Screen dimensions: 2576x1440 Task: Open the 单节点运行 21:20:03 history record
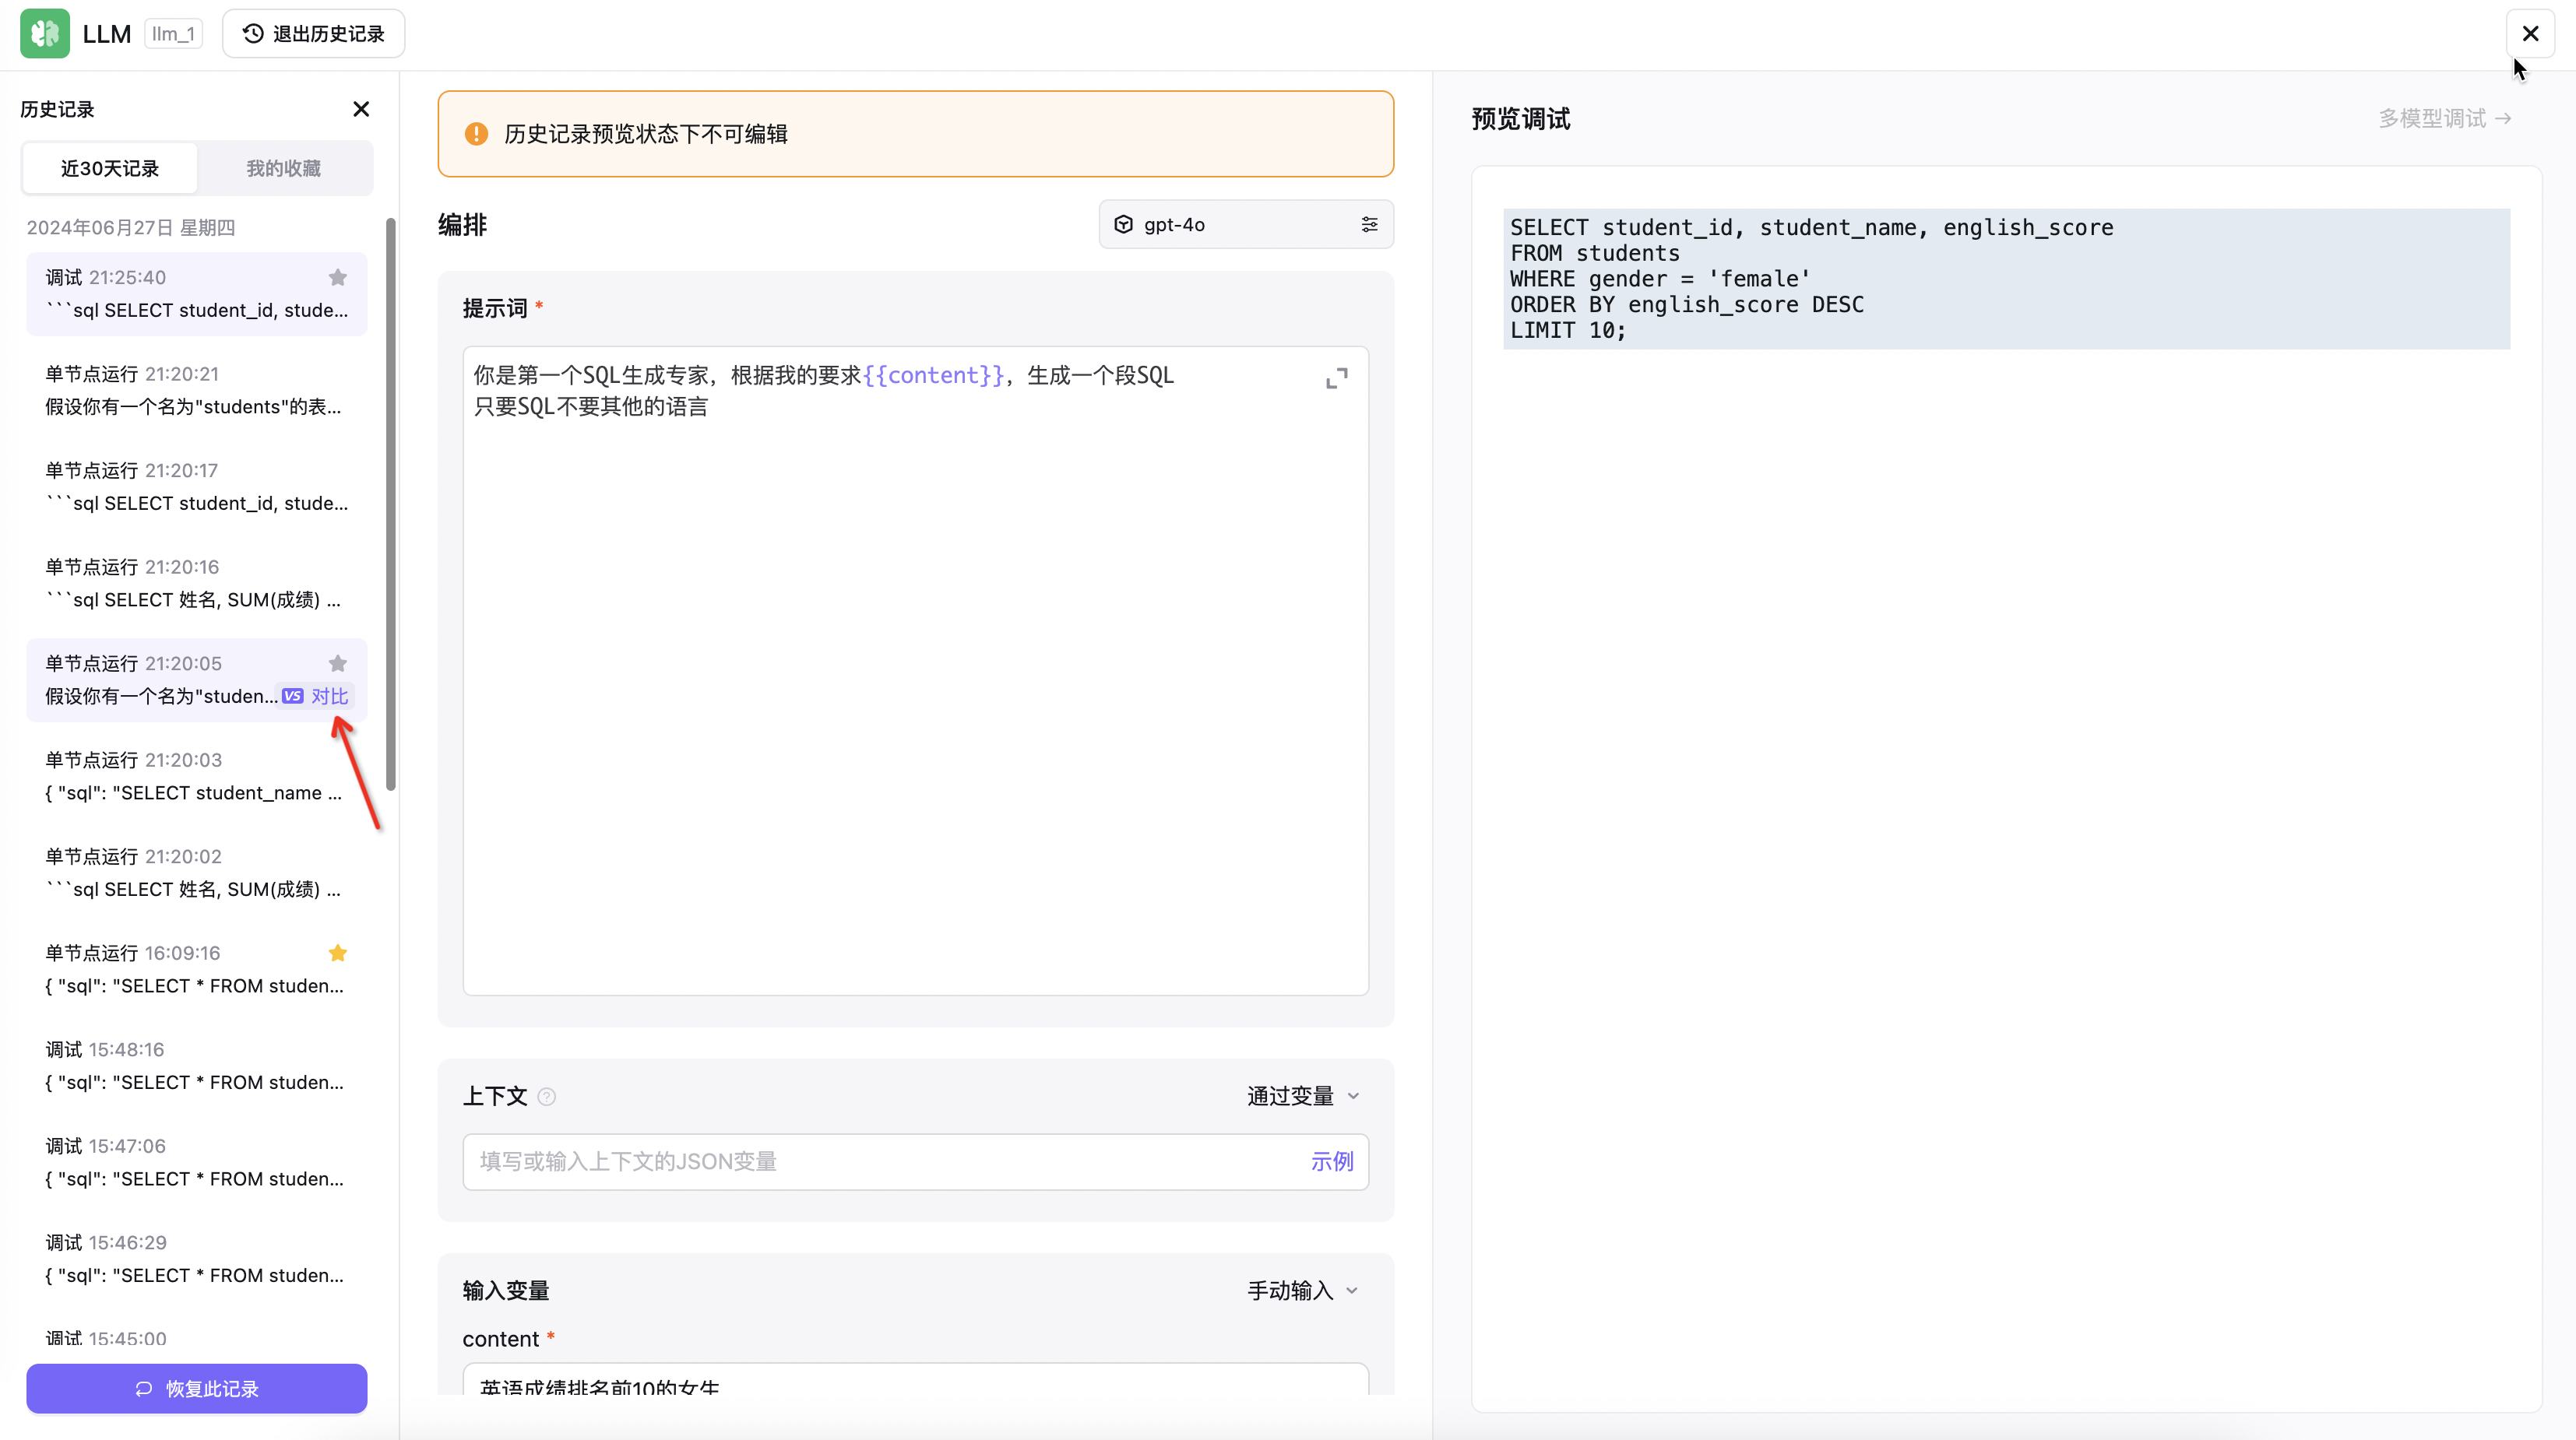[197, 777]
